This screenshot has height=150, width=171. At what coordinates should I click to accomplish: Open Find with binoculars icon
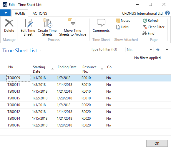148,34
